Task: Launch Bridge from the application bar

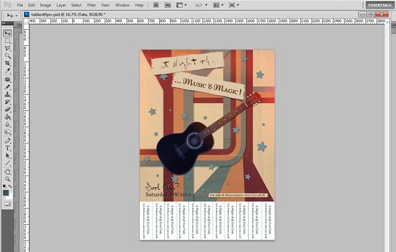Action: [x=156, y=5]
